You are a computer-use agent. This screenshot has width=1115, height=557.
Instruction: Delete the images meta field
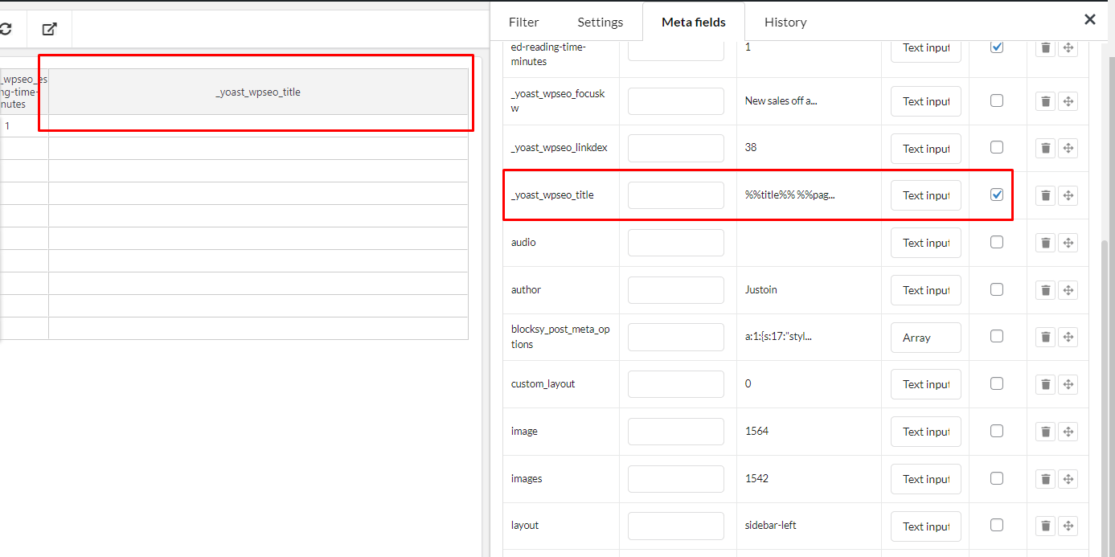1045,479
